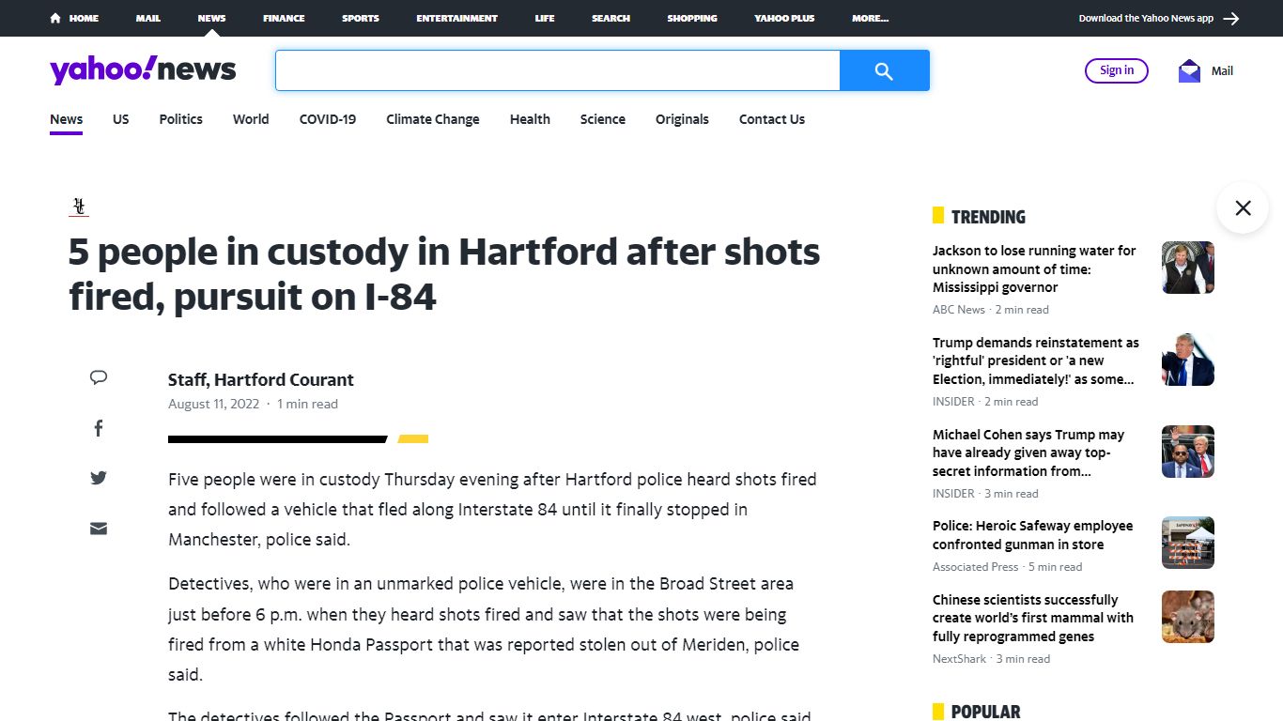The width and height of the screenshot is (1283, 721).
Task: Open SHOPPING in top navigation
Action: click(x=692, y=18)
